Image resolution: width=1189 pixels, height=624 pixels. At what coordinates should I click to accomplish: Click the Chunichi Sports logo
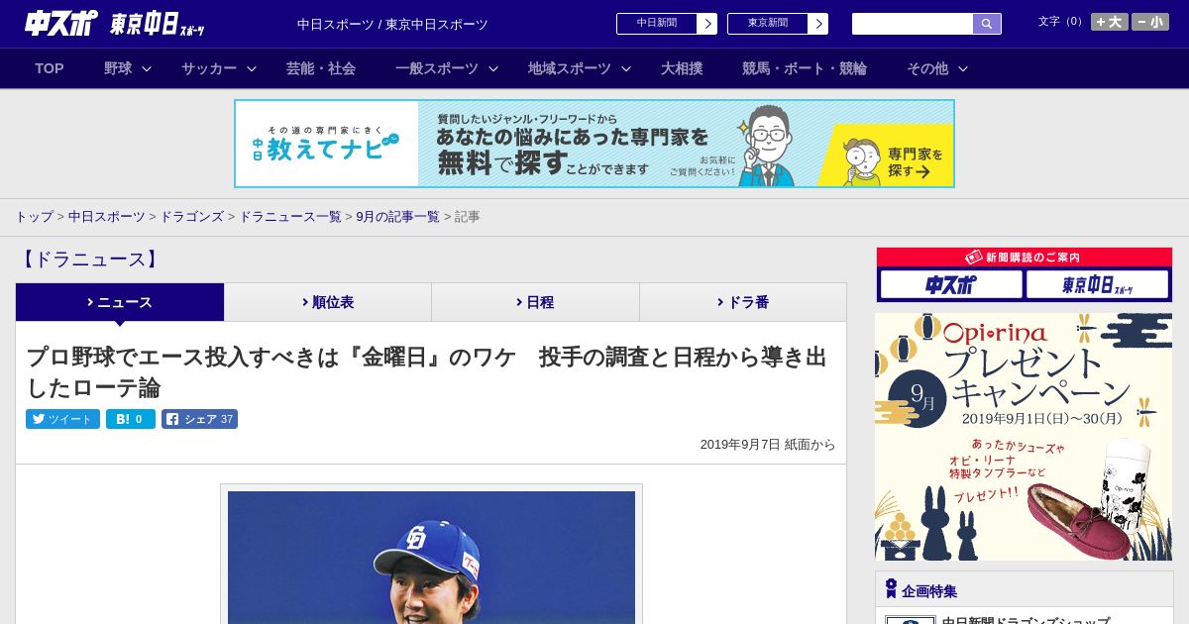(60, 23)
